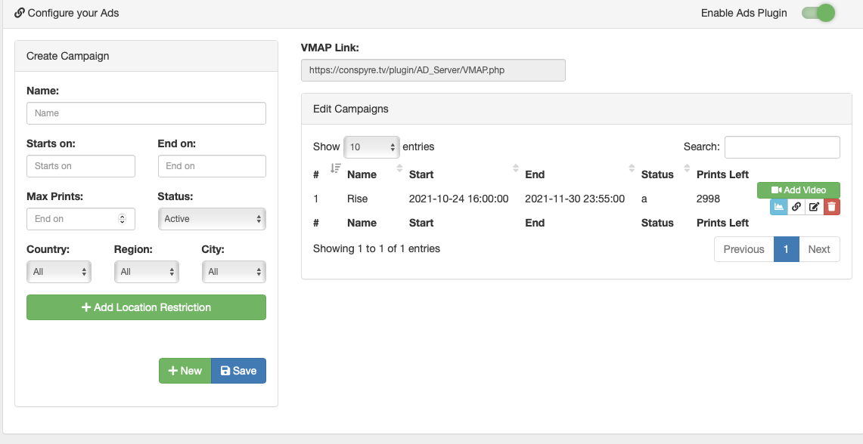Click the End on date field

(x=212, y=166)
